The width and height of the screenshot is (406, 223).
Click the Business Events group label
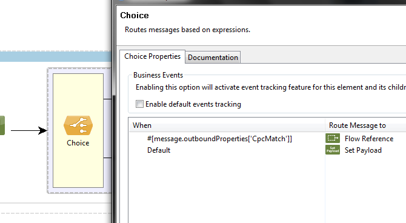tap(158, 75)
